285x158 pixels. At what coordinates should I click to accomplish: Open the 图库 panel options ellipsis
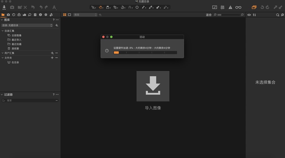(x=57, y=20)
